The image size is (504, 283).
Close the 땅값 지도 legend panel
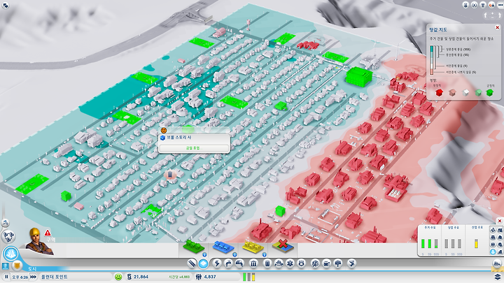pos(497,28)
